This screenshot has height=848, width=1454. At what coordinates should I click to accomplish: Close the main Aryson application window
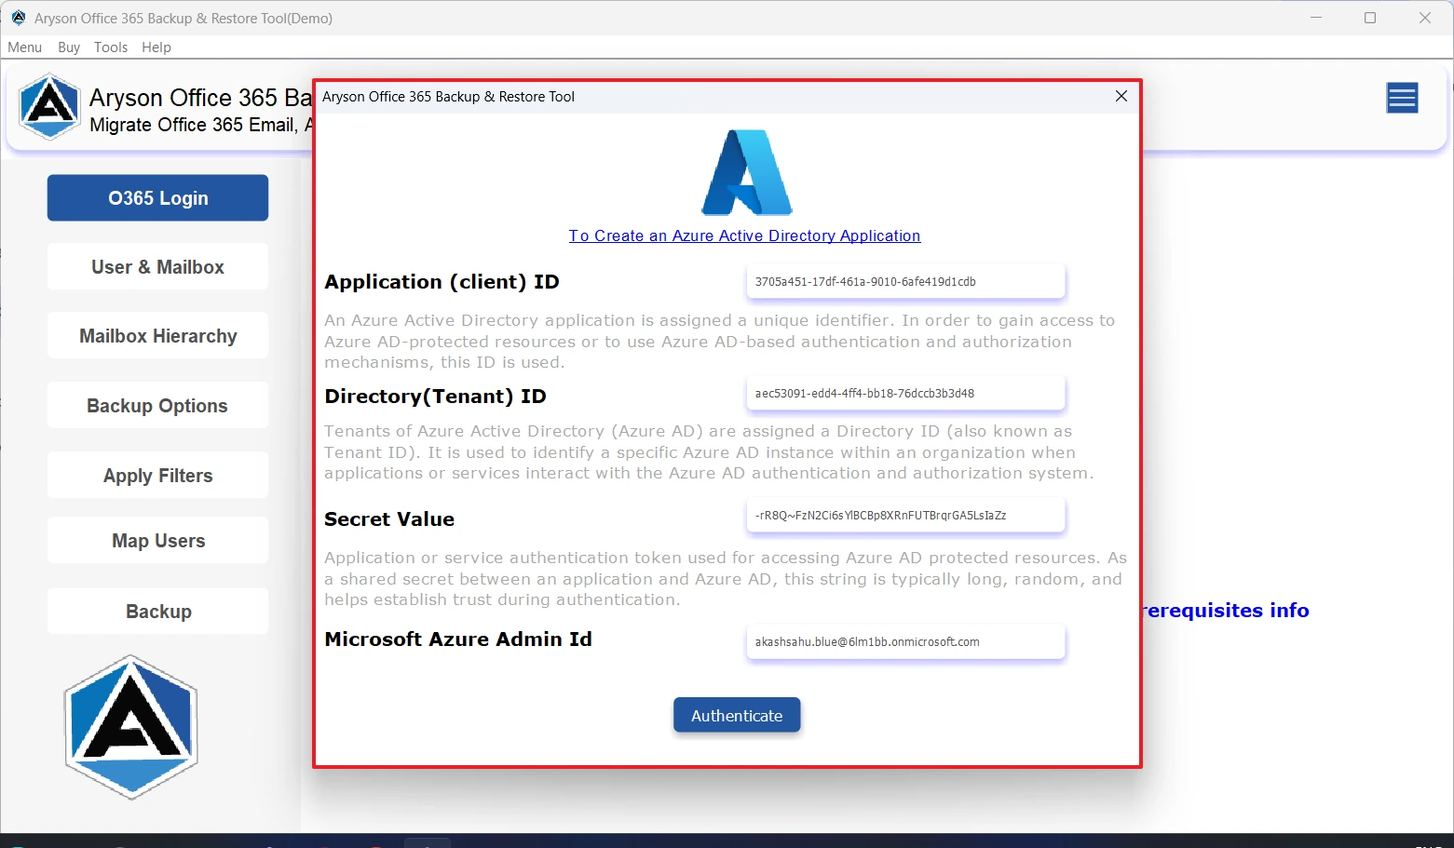1425,18
